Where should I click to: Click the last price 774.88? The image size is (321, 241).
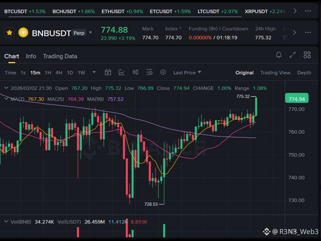click(114, 30)
